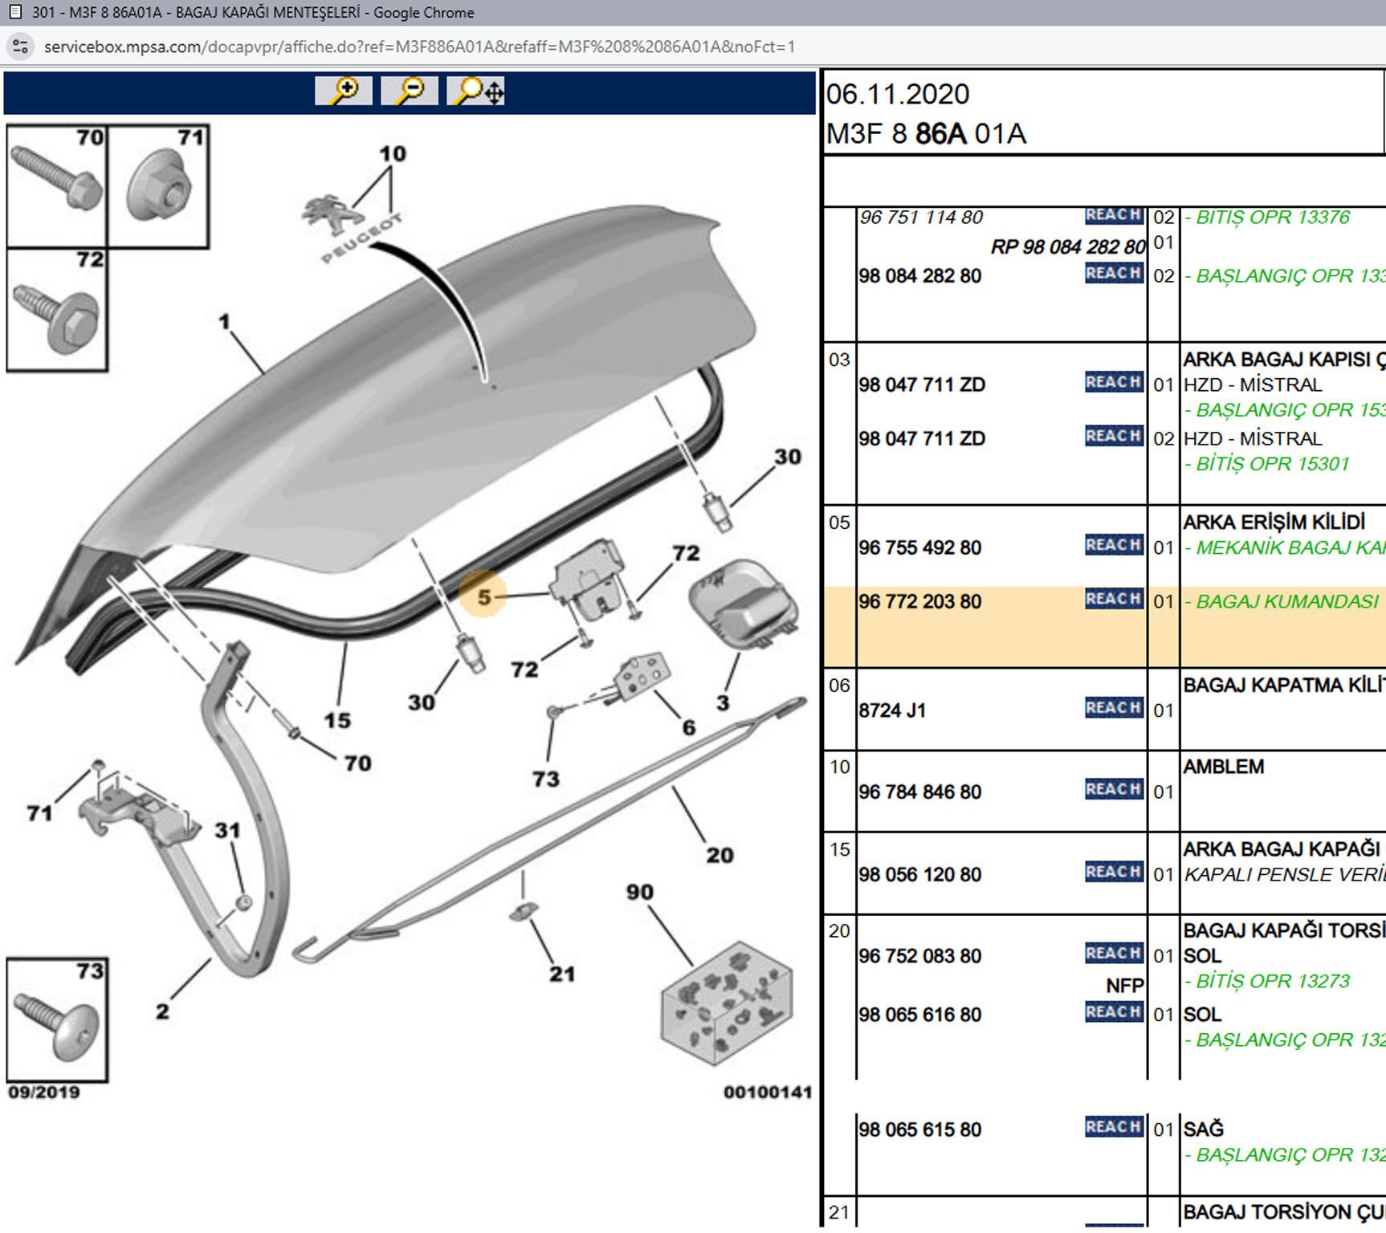This screenshot has height=1233, width=1386.
Task: Open replacement part RP 98 084 282 80
Action: (1067, 247)
